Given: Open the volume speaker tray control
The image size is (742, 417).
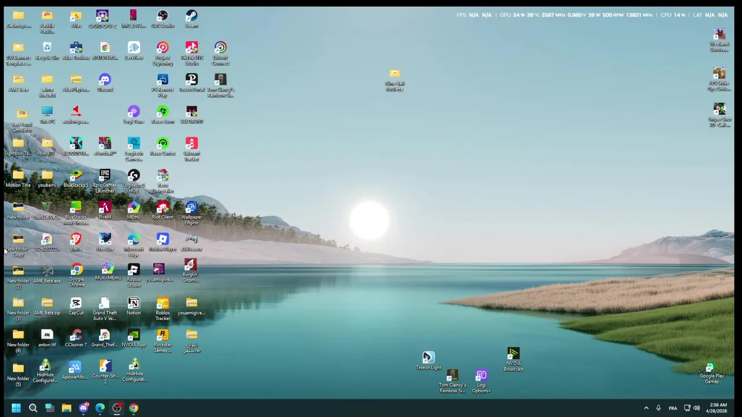Looking at the screenshot, I should tap(697, 408).
